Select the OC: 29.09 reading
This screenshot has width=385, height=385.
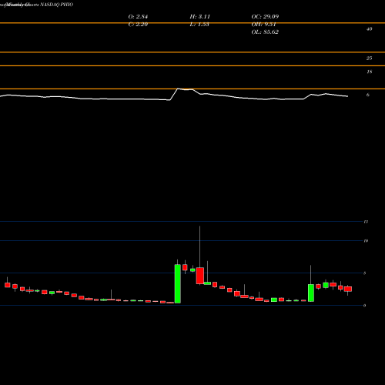pos(265,17)
